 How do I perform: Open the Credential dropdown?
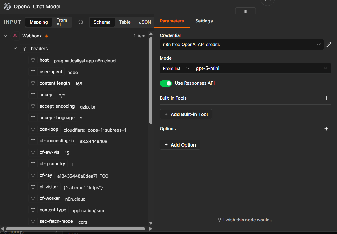[242, 45]
